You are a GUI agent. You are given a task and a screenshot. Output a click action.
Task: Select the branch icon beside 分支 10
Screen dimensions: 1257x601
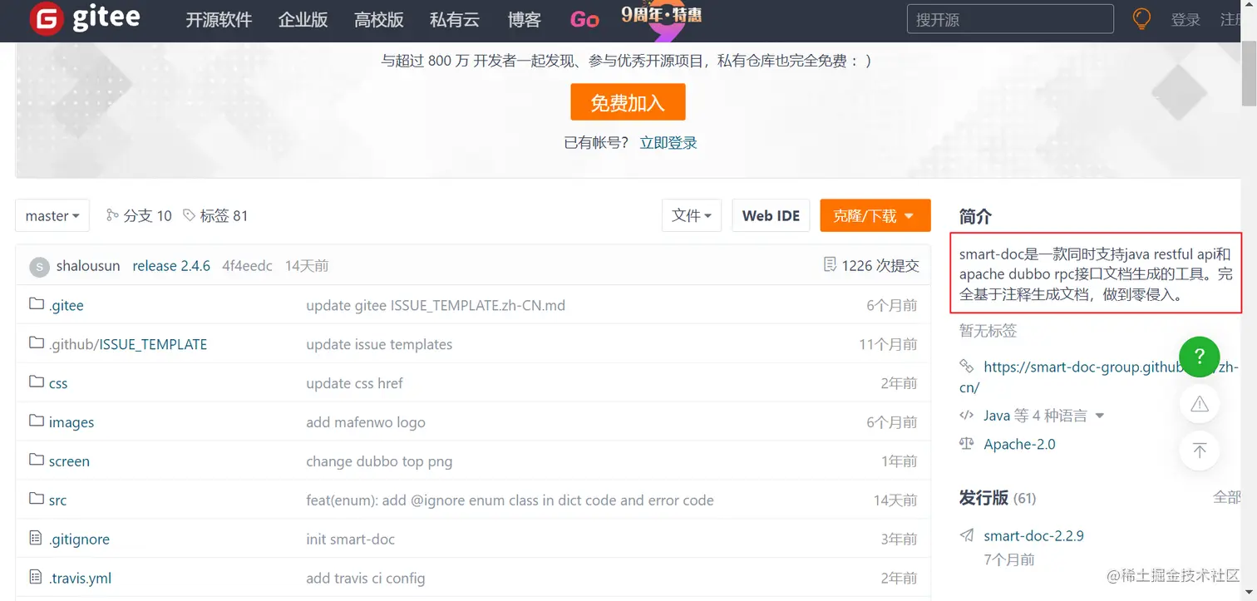[x=112, y=215]
